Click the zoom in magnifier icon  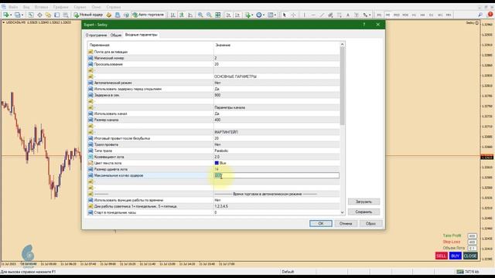pyautogui.click(x=200, y=15)
